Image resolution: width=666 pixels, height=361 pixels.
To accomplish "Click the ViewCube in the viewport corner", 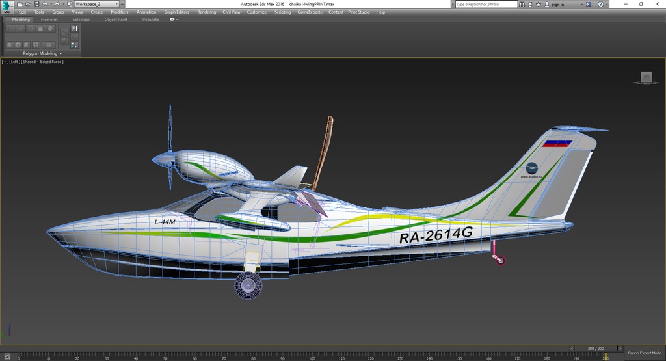I will tap(646, 77).
